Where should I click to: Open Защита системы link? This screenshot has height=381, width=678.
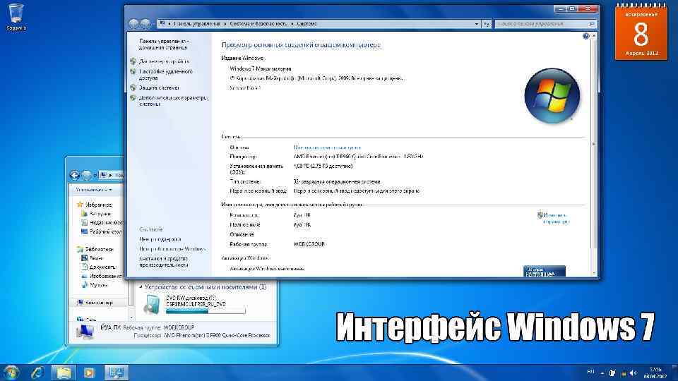point(159,87)
